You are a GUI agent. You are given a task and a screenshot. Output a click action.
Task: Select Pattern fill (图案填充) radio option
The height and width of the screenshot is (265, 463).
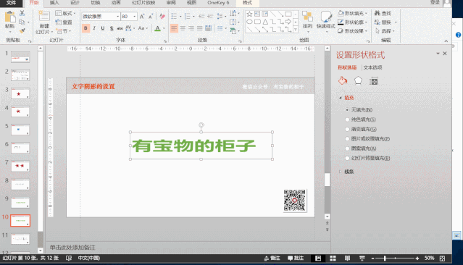point(347,148)
